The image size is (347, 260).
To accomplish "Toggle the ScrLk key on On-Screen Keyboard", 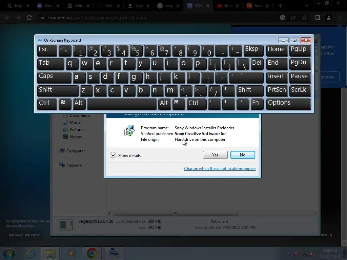I will [300, 91].
